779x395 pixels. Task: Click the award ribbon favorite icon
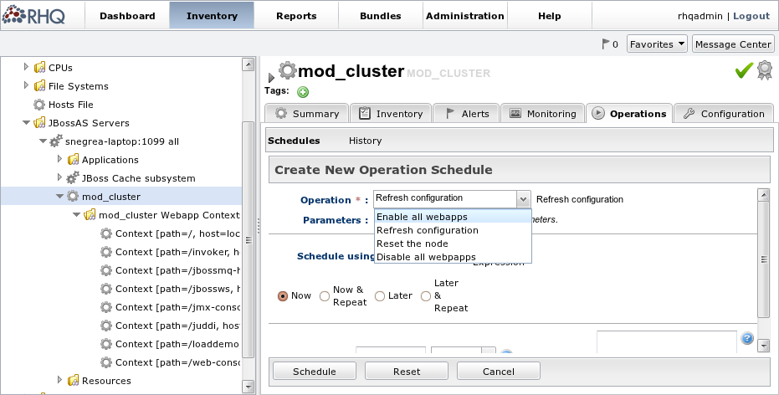click(x=765, y=70)
